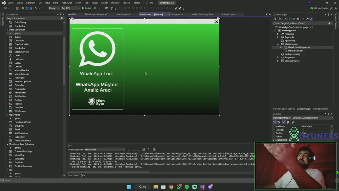
Task: Open Google Chrome from the taskbar
Action: pos(171,187)
